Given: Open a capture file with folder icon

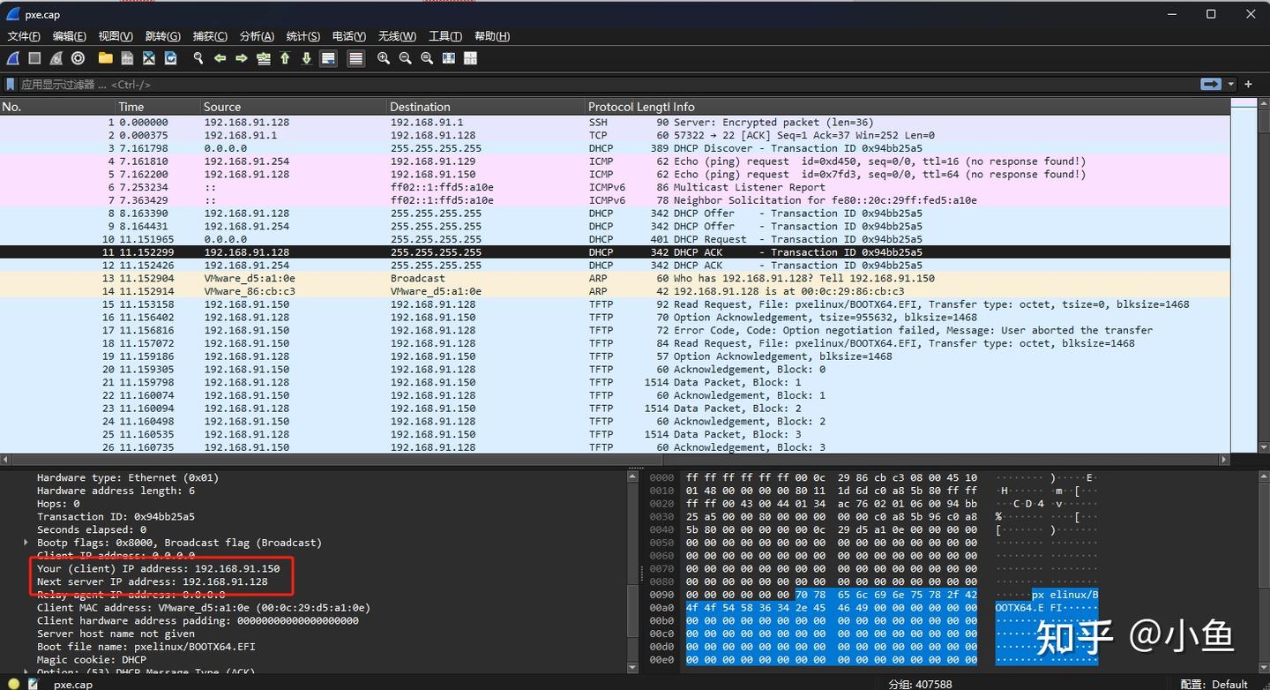Looking at the screenshot, I should 106,58.
